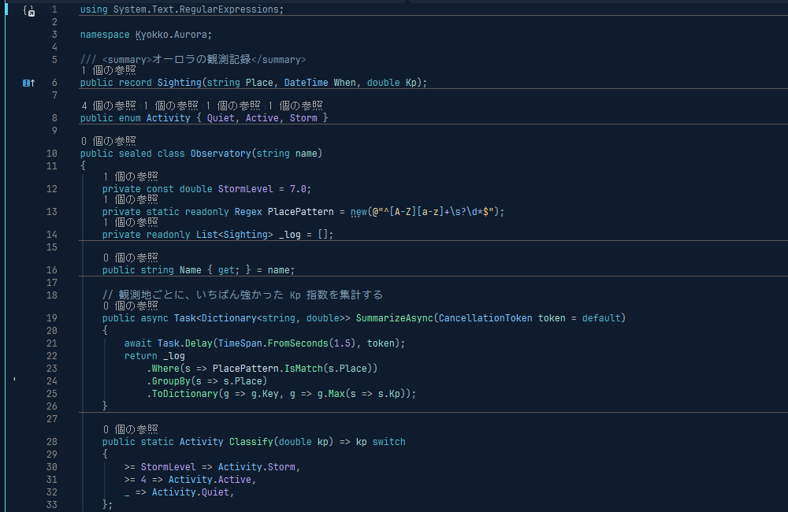The height and width of the screenshot is (512, 788).
Task: Click the '_log' field declaration on line 14
Action: [x=289, y=235]
